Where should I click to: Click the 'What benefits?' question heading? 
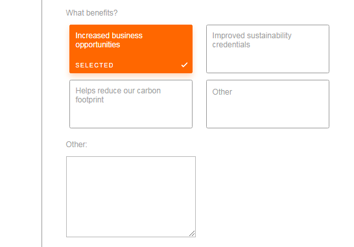tap(91, 13)
